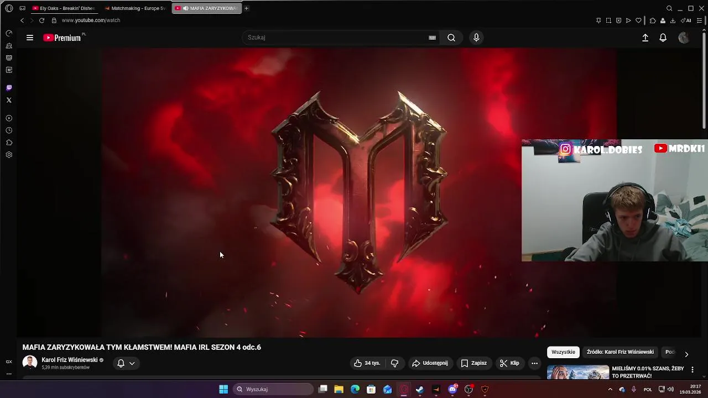Open the options menu for MIELIŚMY 0.01% SZANS video
The height and width of the screenshot is (398, 708).
pos(692,369)
